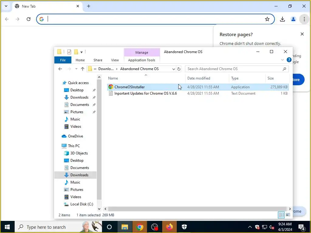The width and height of the screenshot is (311, 233).
Task: Select Quick access in navigation pane
Action: (78, 83)
